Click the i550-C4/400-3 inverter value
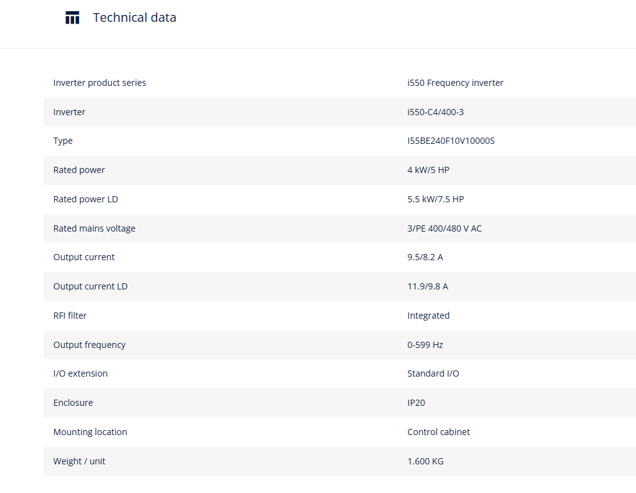The image size is (636, 493). coord(435,111)
